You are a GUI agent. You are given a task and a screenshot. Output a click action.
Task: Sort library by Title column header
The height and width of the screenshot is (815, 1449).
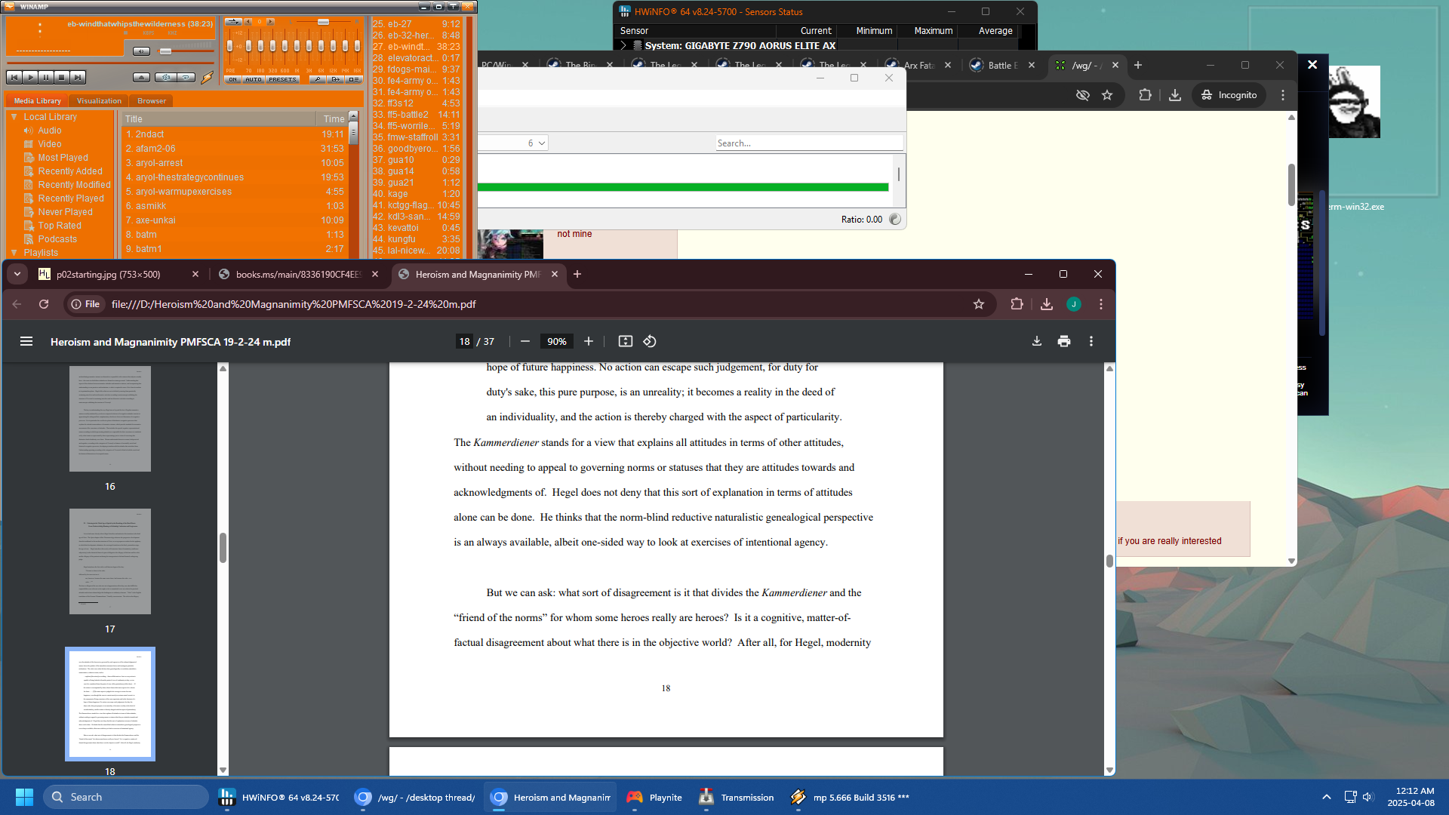click(x=219, y=119)
